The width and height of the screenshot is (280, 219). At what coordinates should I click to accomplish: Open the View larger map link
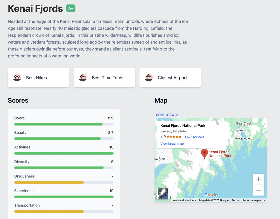pos(172,144)
